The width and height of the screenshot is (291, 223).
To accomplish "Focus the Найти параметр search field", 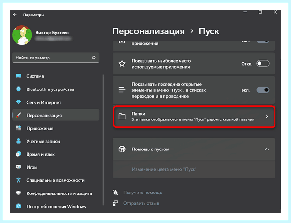I will point(56,58).
